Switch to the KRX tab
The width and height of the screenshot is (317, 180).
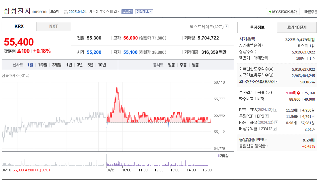coord(19,26)
